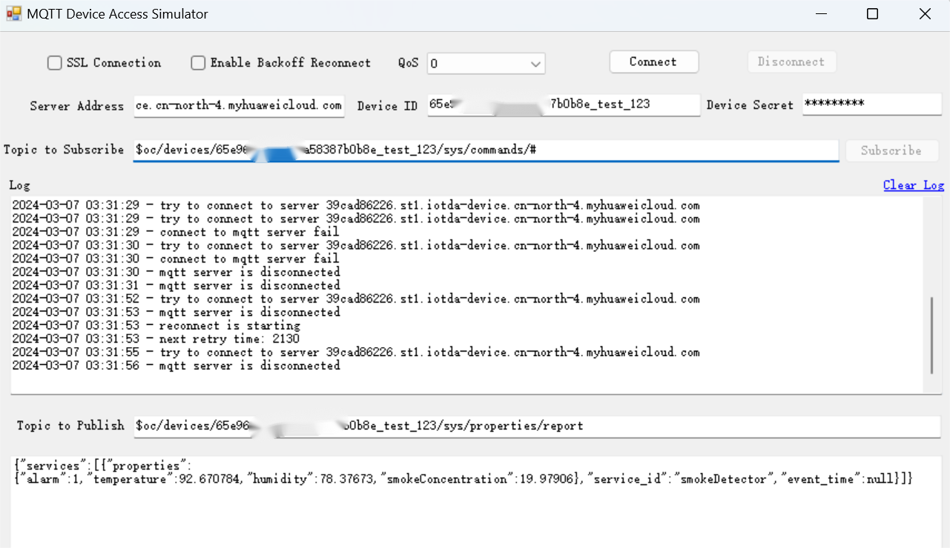Enable the SSL Connection checkbox
Image resolution: width=950 pixels, height=548 pixels.
pos(55,63)
